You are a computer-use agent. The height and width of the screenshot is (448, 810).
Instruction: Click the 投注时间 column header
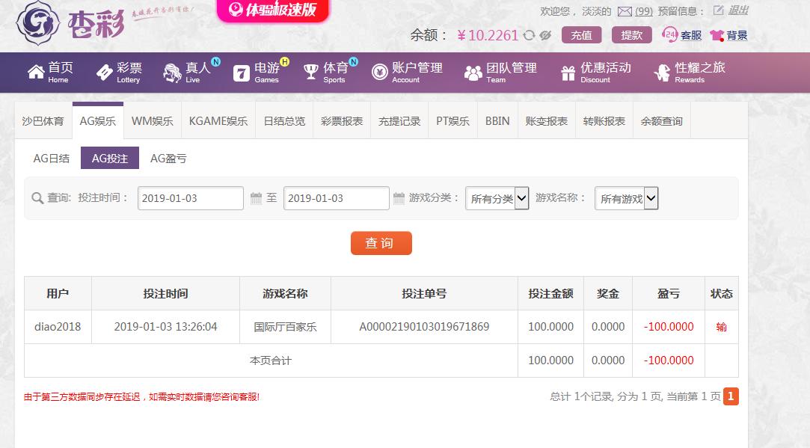tap(165, 293)
